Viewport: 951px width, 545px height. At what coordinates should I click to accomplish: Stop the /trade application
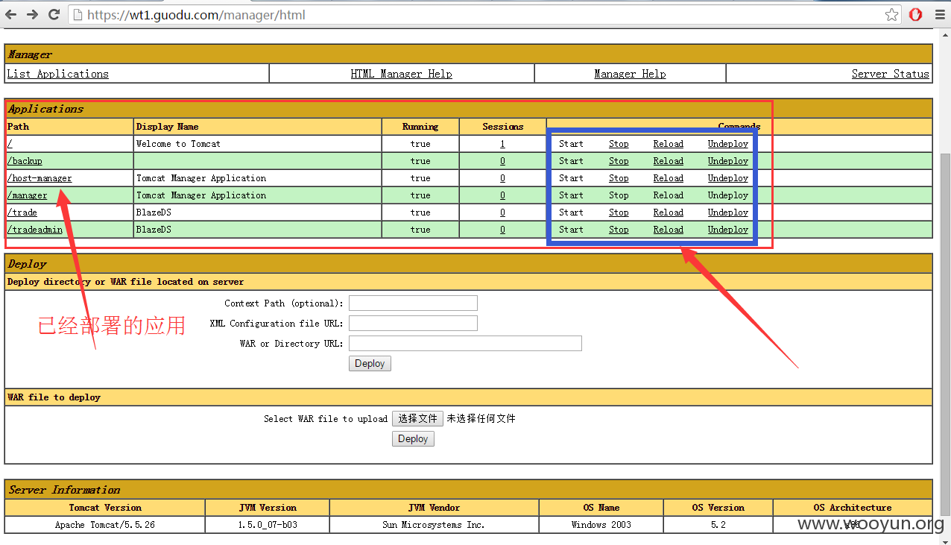pos(619,212)
